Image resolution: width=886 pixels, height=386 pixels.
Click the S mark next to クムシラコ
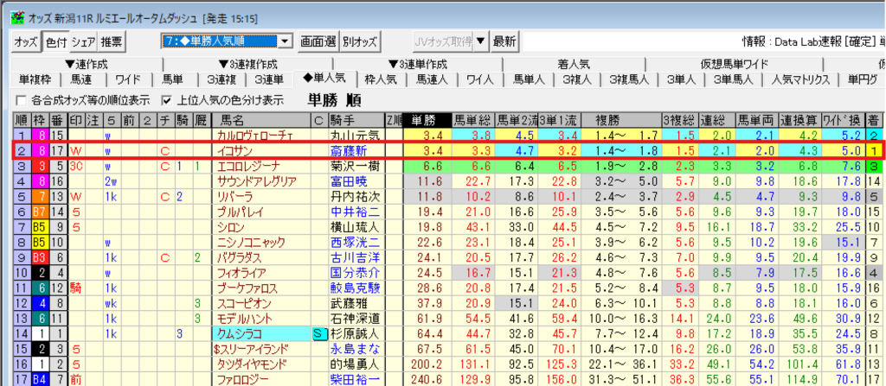pos(318,333)
